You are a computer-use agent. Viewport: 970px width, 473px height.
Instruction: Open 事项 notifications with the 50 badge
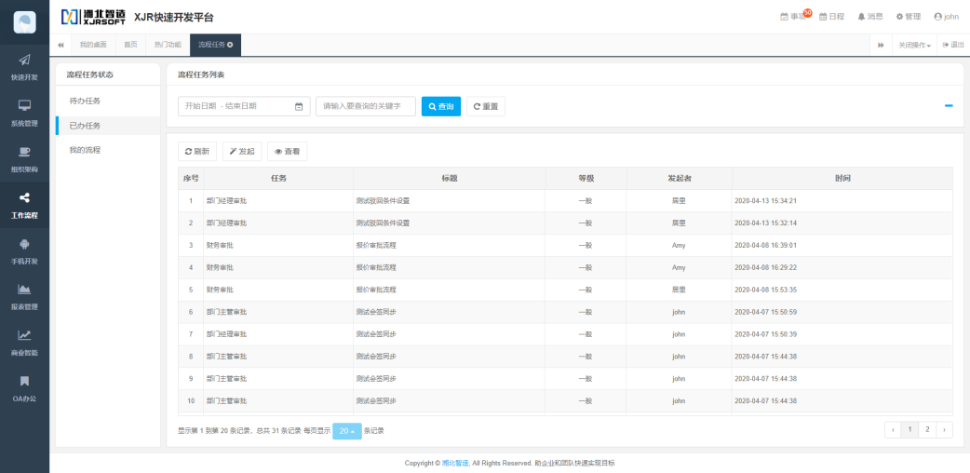(796, 16)
